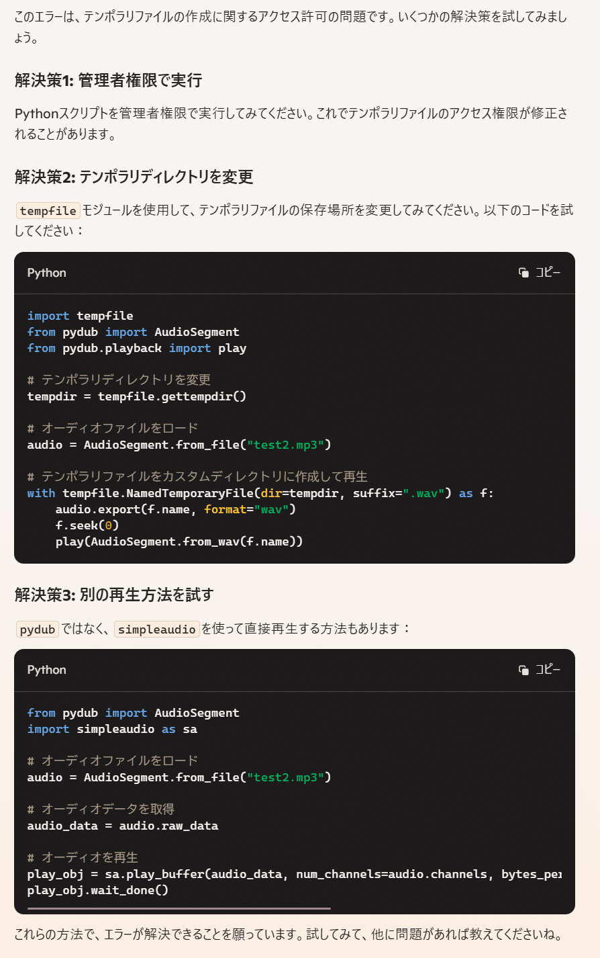Click the inline code chip 'pydub'

tap(38, 629)
